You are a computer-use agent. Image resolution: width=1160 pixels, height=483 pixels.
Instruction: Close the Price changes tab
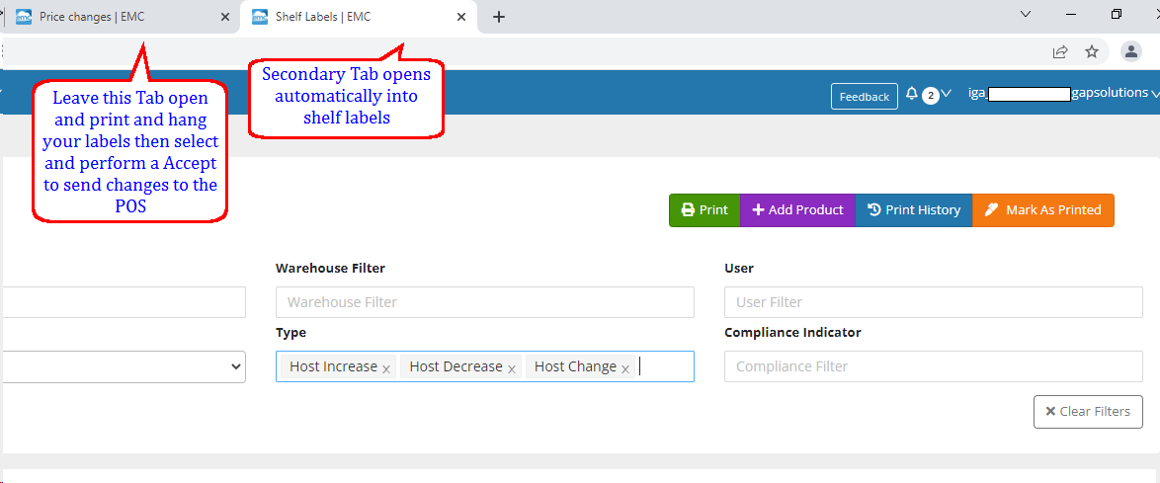point(225,17)
